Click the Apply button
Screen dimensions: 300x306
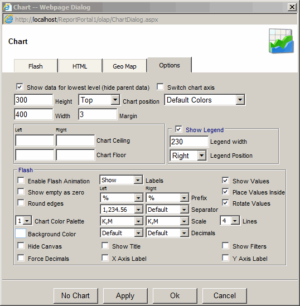[125, 295]
